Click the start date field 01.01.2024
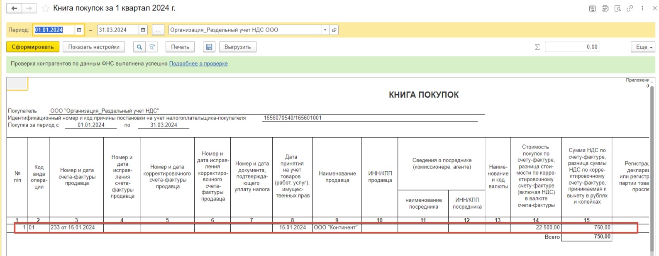 54,30
